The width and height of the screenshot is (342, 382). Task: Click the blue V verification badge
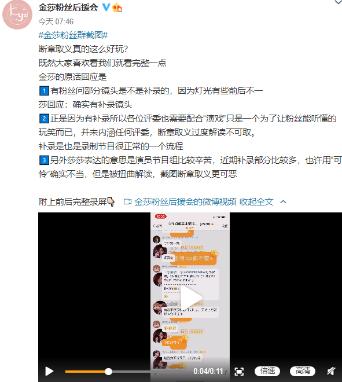click(x=106, y=8)
